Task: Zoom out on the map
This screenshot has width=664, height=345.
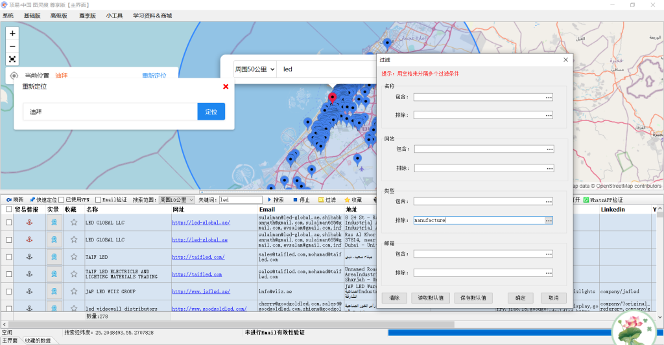Action: tap(12, 46)
